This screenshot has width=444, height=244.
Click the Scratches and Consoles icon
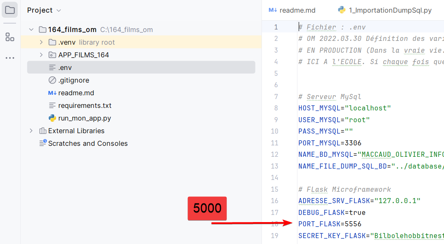[43, 143]
